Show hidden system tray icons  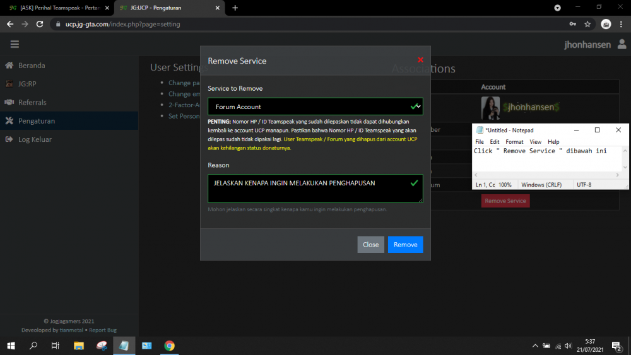click(x=535, y=346)
